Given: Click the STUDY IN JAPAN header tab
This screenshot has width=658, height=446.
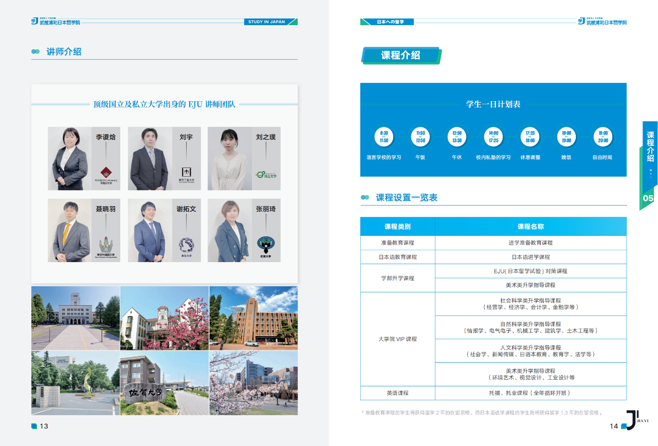Looking at the screenshot, I should coord(270,22).
